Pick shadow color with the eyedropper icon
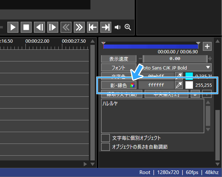222x177 pixels. [179, 85]
